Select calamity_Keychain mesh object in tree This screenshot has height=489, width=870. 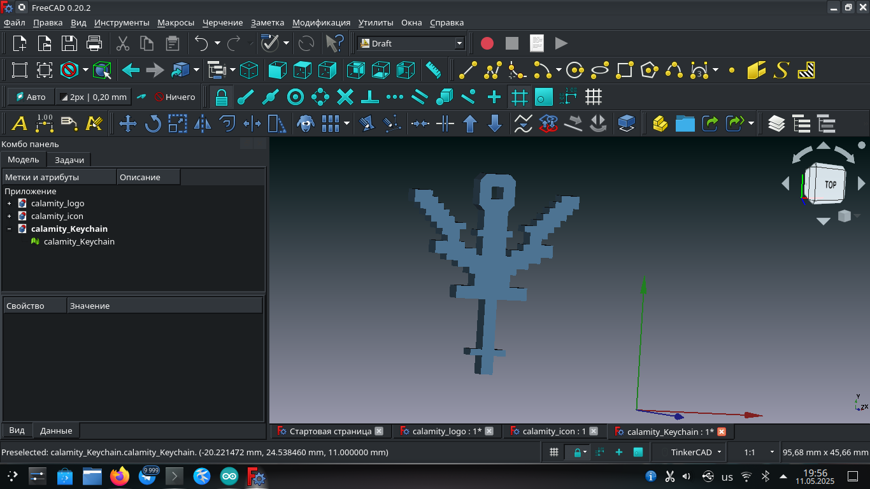tap(79, 242)
